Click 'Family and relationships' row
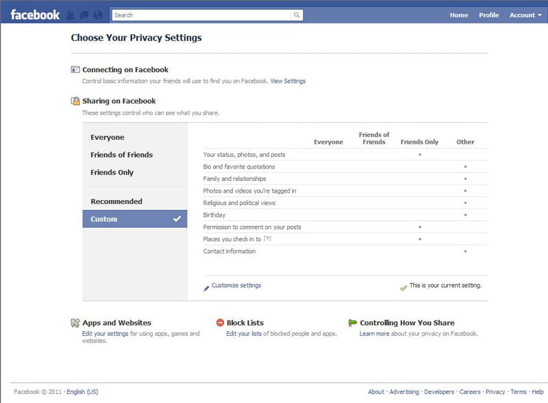The height and width of the screenshot is (403, 548). [x=345, y=178]
